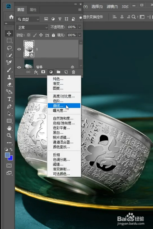Turn layer filtering switch on or off
Image resolution: width=153 pixels, height=229 pixels.
80,19
